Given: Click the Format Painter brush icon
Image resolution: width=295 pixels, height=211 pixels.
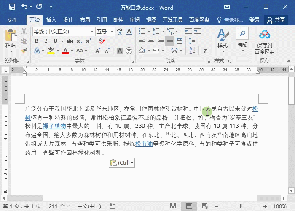Looking at the screenshot, I should pyautogui.click(x=24, y=50).
